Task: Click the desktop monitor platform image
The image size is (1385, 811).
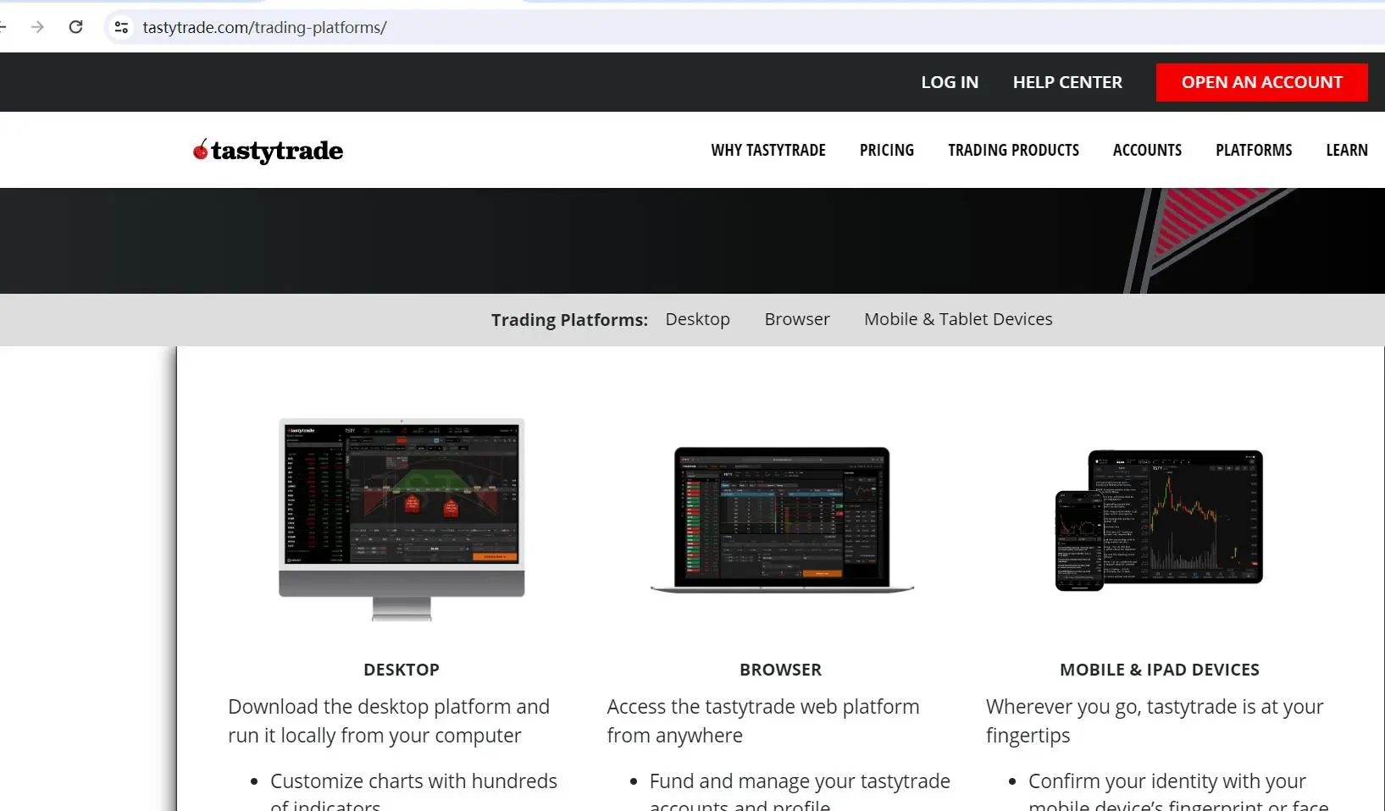Action: point(402,519)
